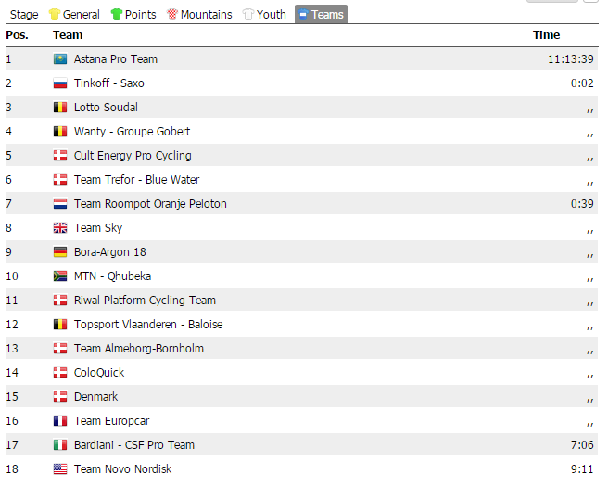
Task: Open Bardiani - CSF Pro Team page
Action: pos(134,444)
